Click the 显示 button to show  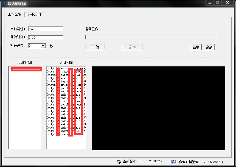tap(196, 47)
